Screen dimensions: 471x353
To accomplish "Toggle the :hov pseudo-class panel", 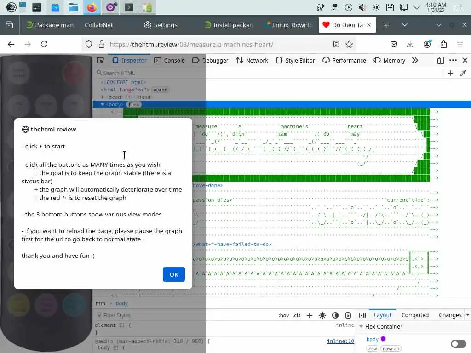I will point(283,315).
